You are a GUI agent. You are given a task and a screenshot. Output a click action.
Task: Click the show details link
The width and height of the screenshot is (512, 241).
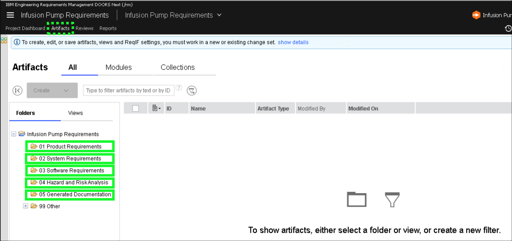(x=293, y=42)
